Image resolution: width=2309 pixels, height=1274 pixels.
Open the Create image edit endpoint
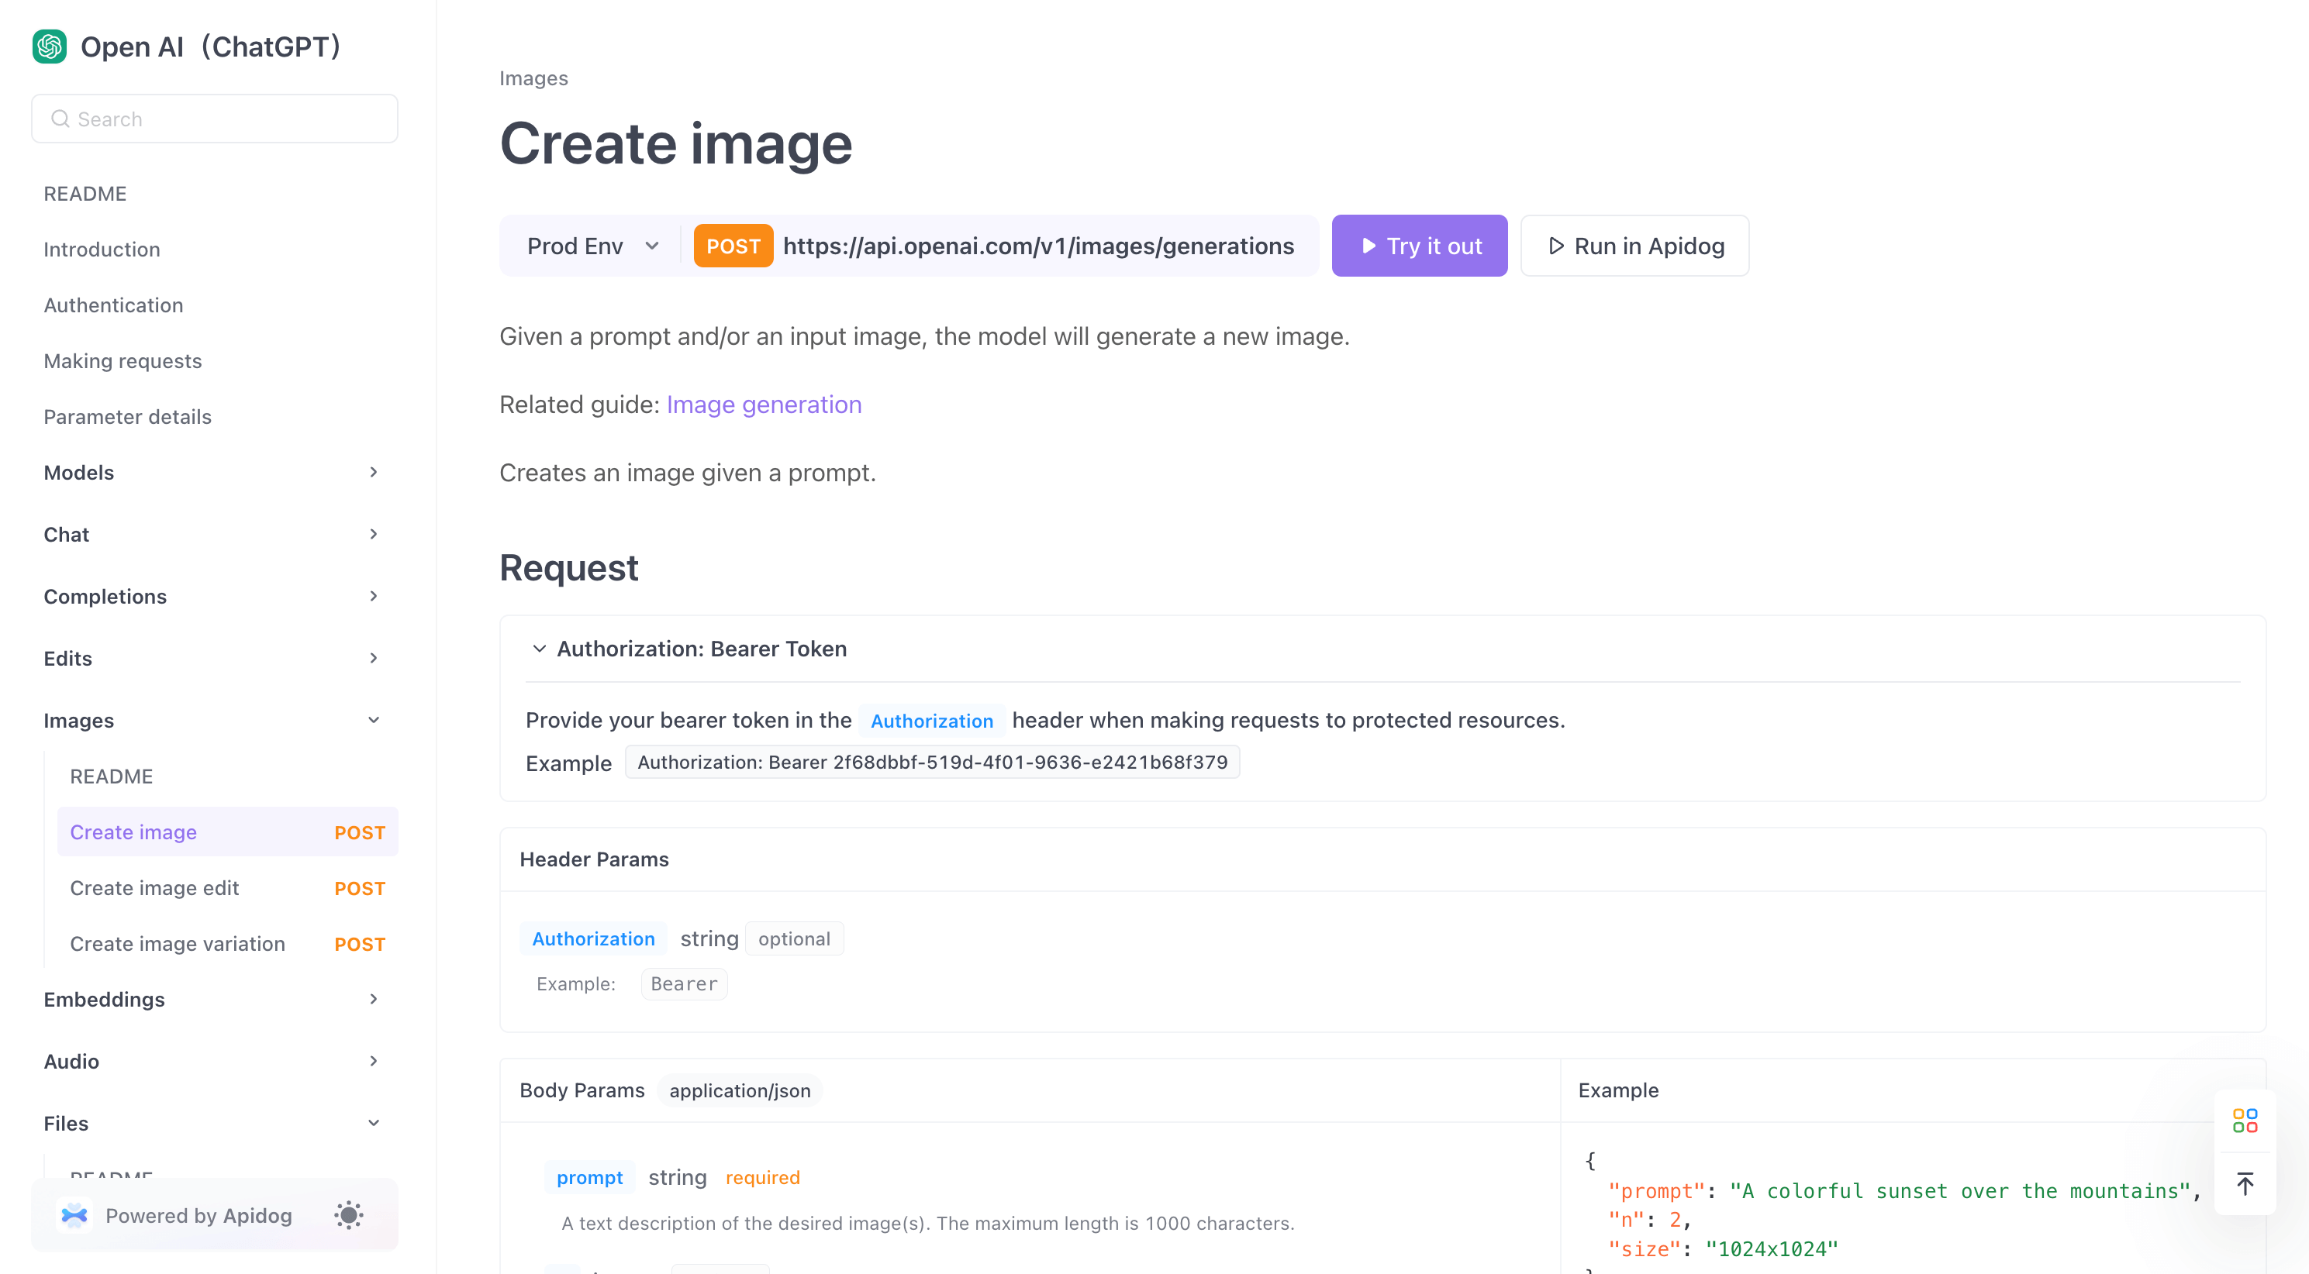(154, 888)
